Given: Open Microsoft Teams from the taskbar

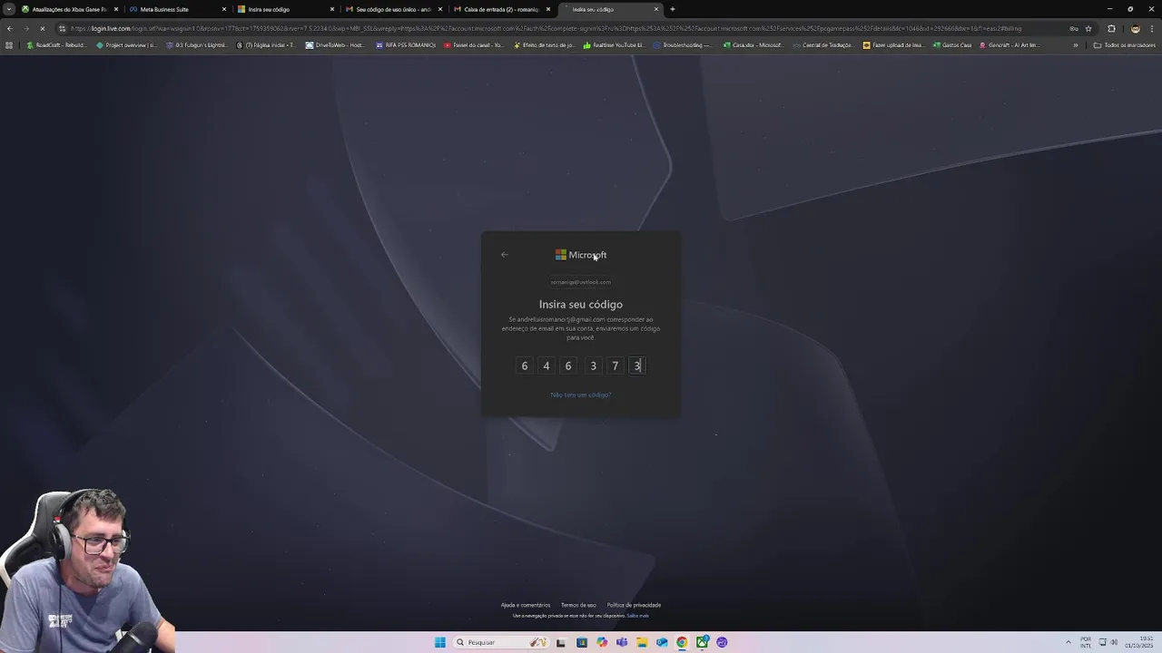Looking at the screenshot, I should tap(622, 642).
